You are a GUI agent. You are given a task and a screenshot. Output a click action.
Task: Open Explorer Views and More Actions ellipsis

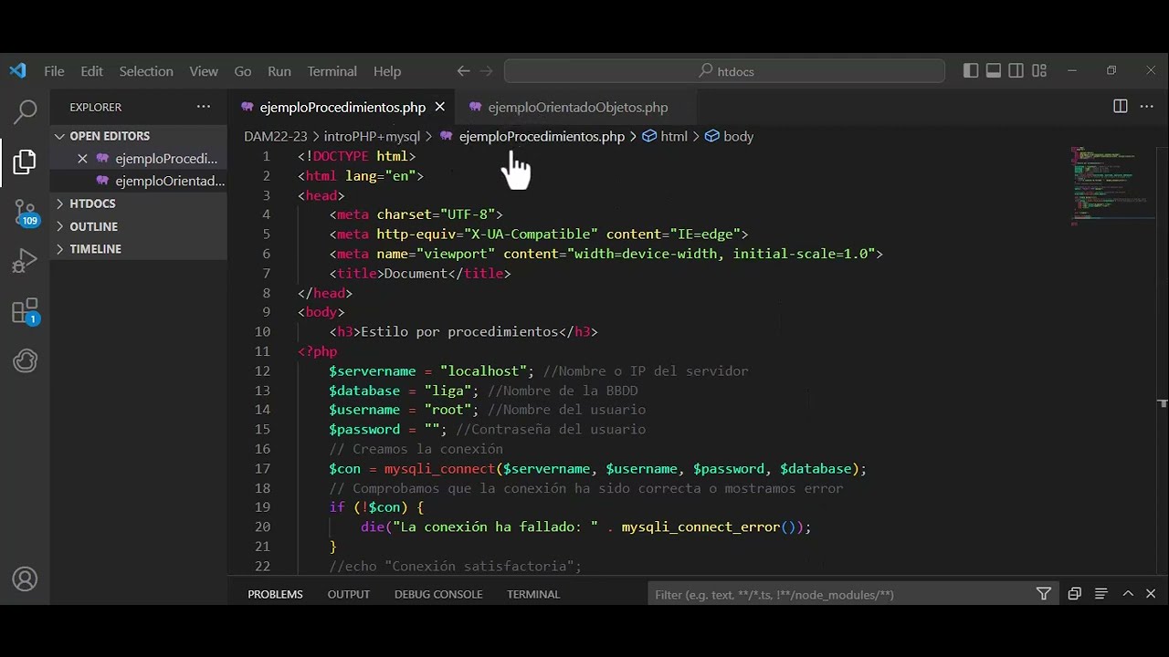[204, 107]
